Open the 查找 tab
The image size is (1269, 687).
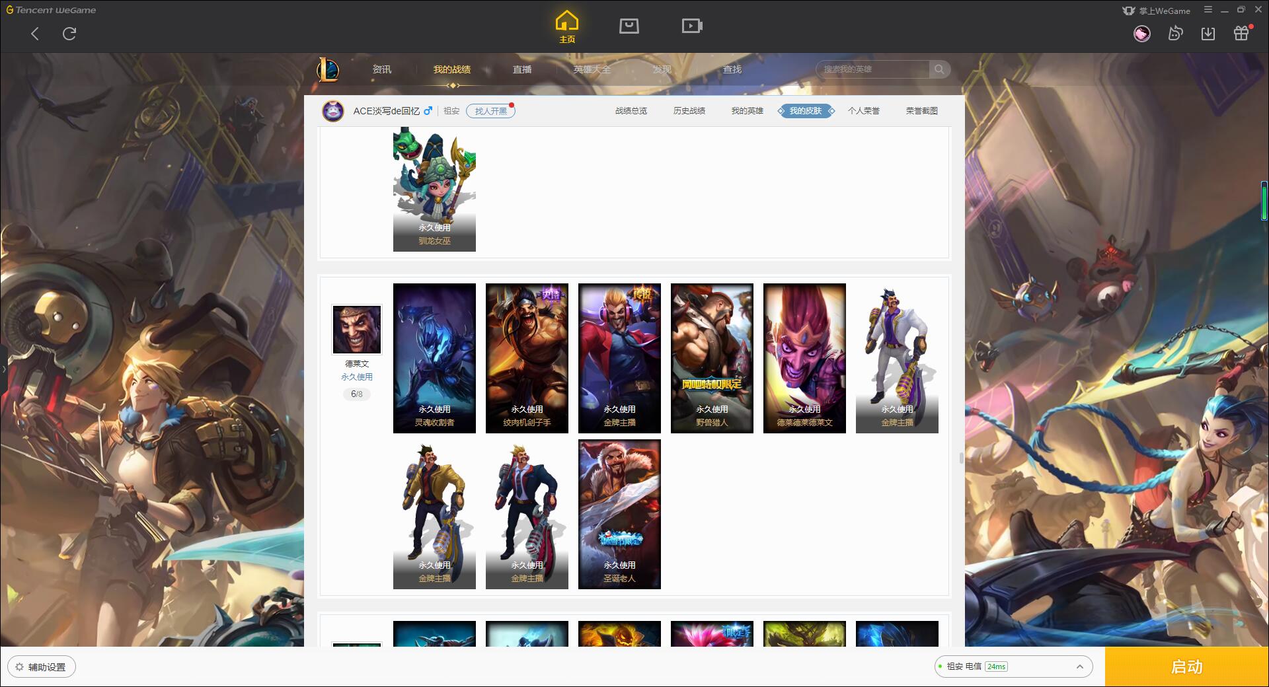pos(732,69)
